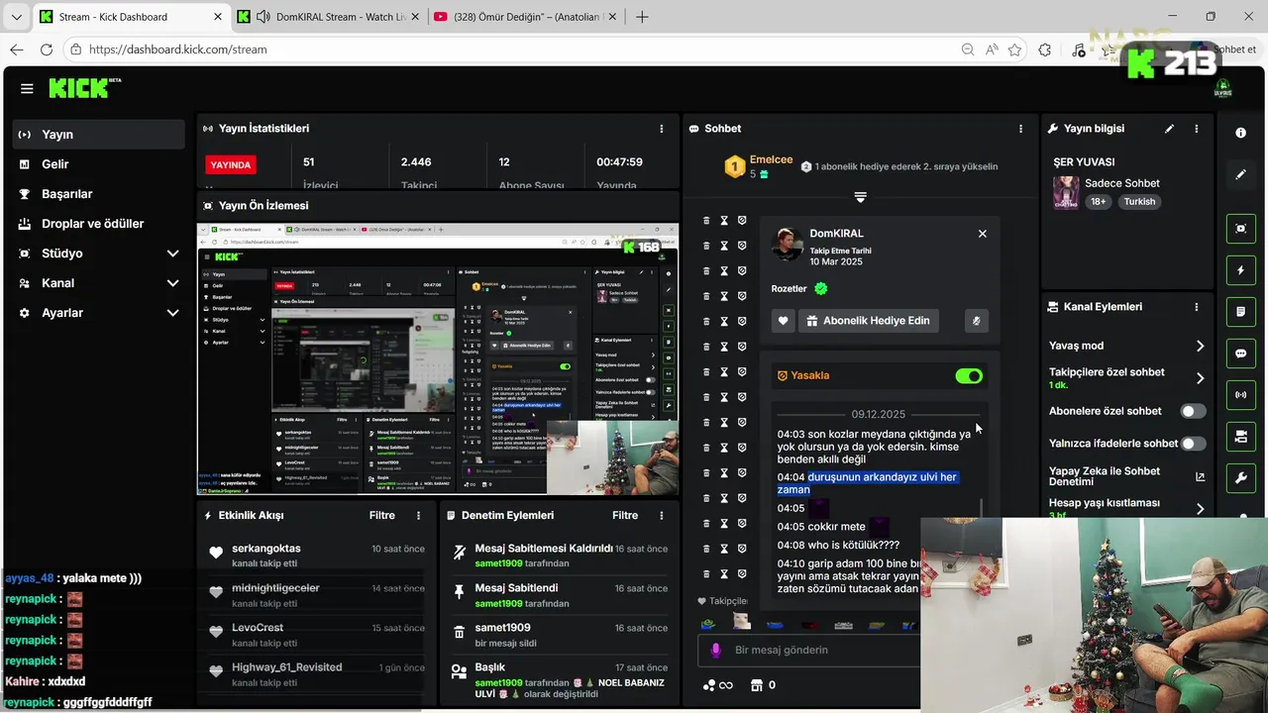Click the hourglass timeout icon in topmost chat row
This screenshot has height=713, width=1268.
(x=724, y=221)
